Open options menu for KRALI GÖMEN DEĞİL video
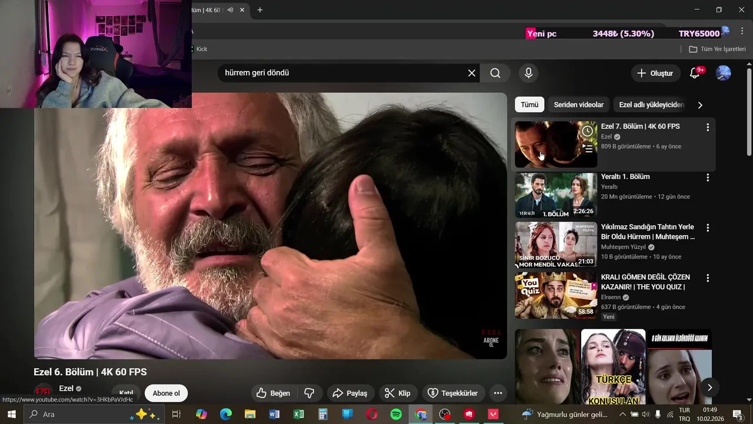The image size is (753, 424). tap(708, 277)
